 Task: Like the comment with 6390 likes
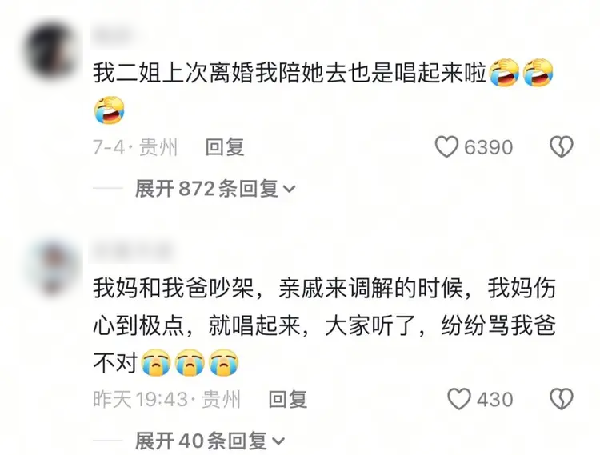[x=446, y=147]
